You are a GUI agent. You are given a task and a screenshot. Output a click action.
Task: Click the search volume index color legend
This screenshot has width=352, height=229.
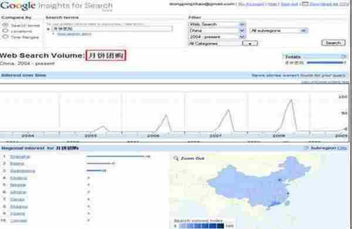(201, 225)
